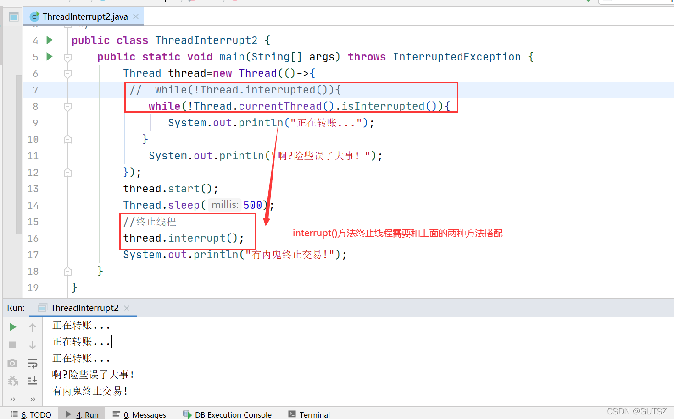The height and width of the screenshot is (419, 674).
Task: Click the Messages icon in the bottom tool bar
Action: coord(116,414)
